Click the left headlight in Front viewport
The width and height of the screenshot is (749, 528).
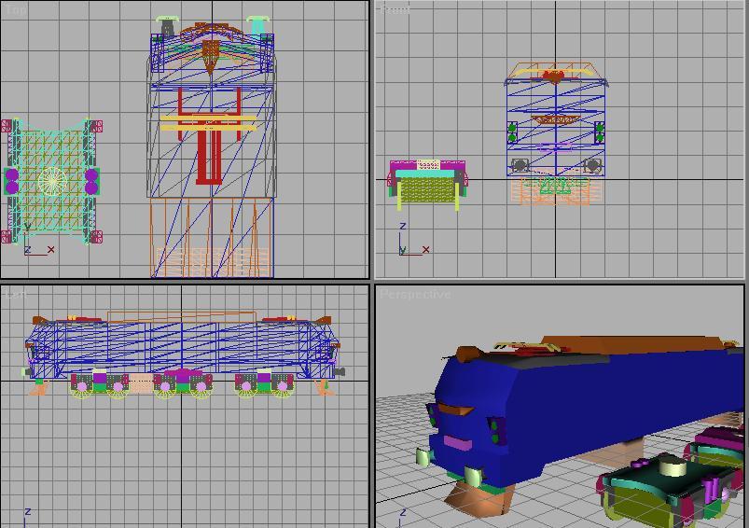pyautogui.click(x=520, y=166)
